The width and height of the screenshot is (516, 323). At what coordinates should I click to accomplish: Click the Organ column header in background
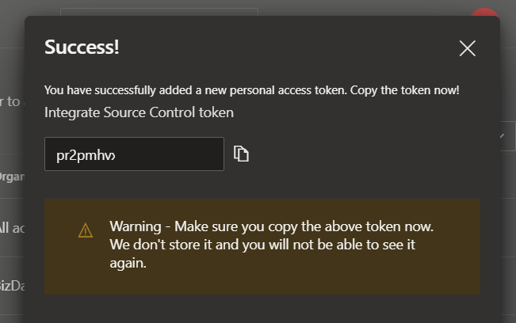pos(12,177)
